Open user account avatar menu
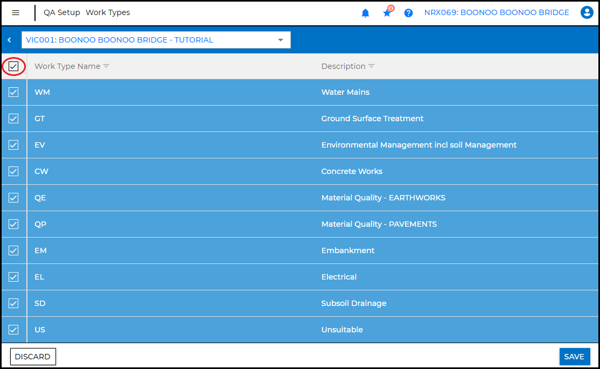The image size is (600, 369). click(x=587, y=12)
